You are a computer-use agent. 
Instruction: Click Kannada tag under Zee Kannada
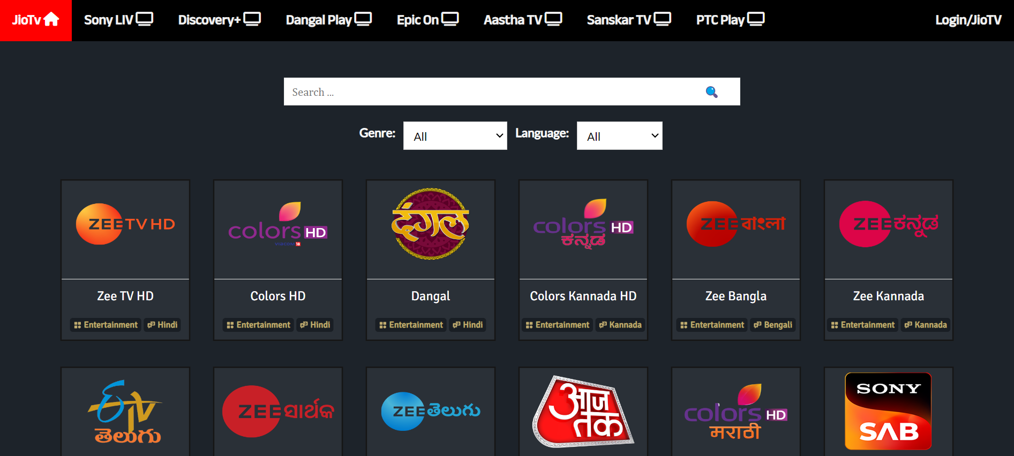tap(926, 325)
